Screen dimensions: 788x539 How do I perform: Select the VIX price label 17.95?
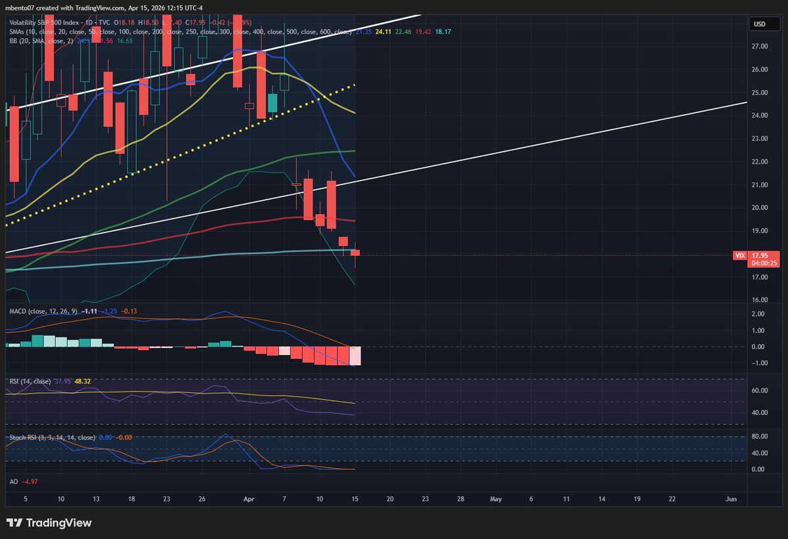pos(759,255)
